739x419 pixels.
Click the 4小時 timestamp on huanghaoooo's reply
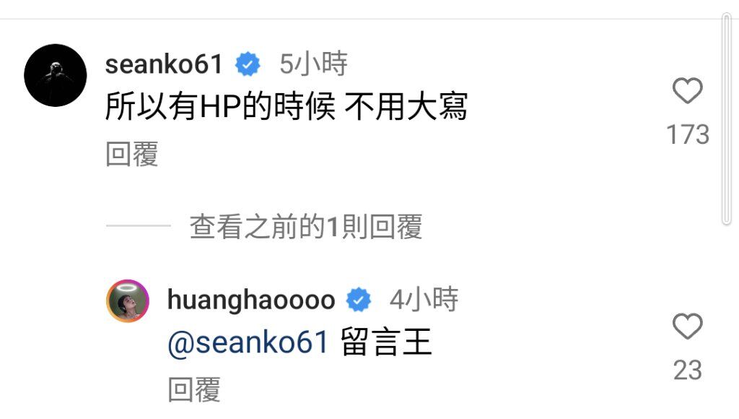424,299
